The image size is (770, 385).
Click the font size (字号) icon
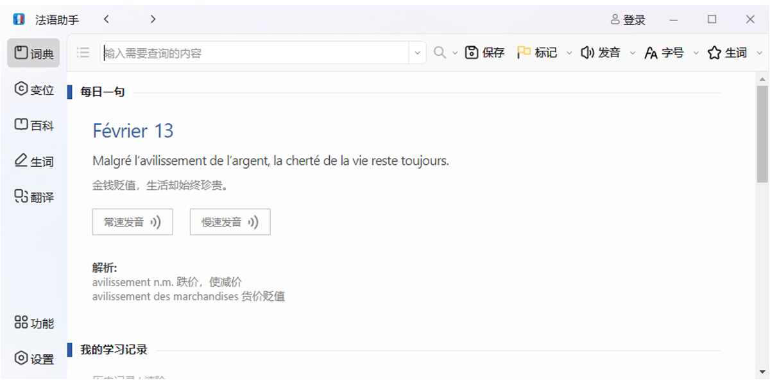click(651, 53)
